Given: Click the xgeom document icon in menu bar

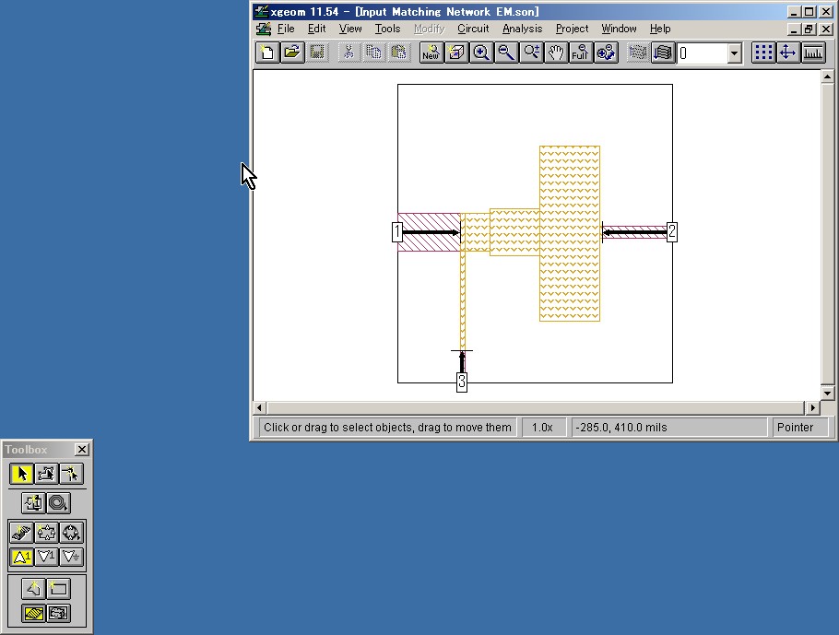Looking at the screenshot, I should coord(264,29).
